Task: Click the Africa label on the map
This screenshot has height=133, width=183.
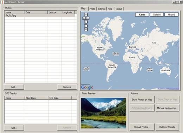Action: click(x=132, y=58)
